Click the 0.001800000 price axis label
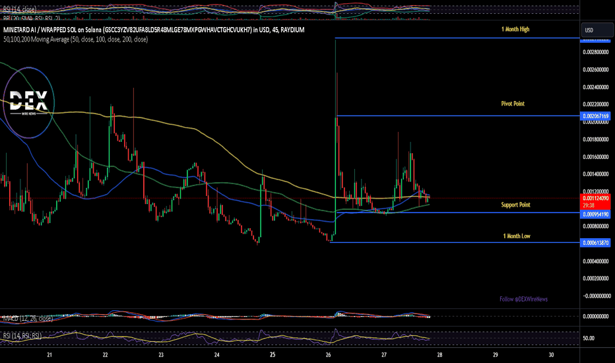 (x=595, y=139)
